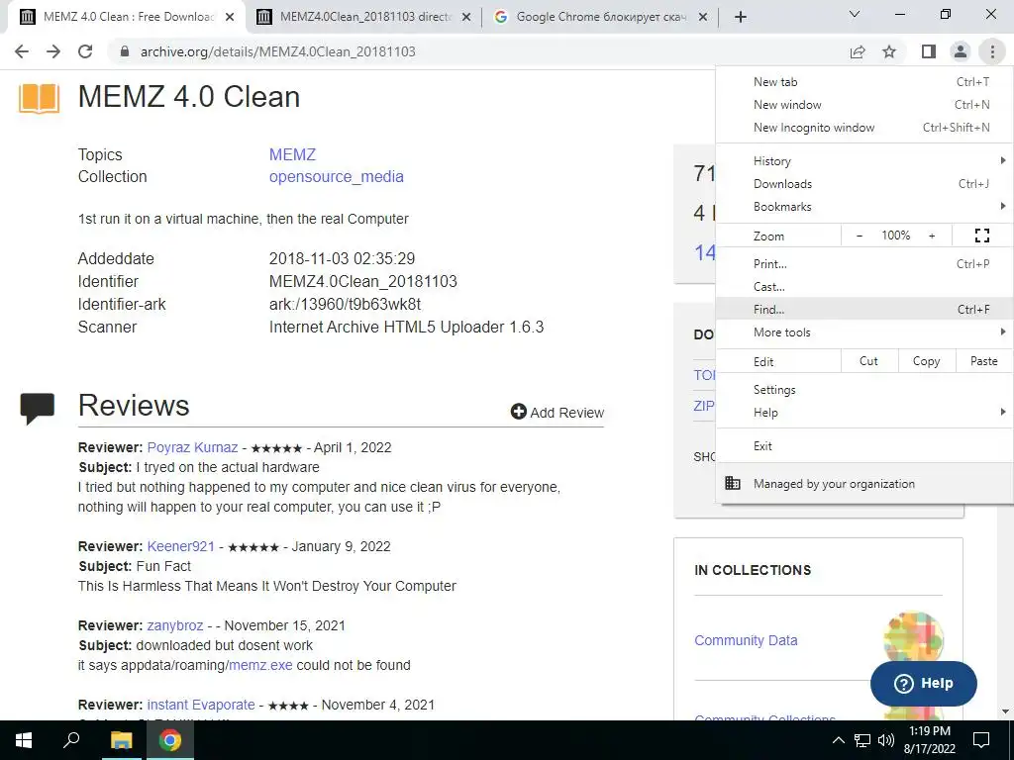
Task: Open the notification center icon
Action: tap(981, 740)
